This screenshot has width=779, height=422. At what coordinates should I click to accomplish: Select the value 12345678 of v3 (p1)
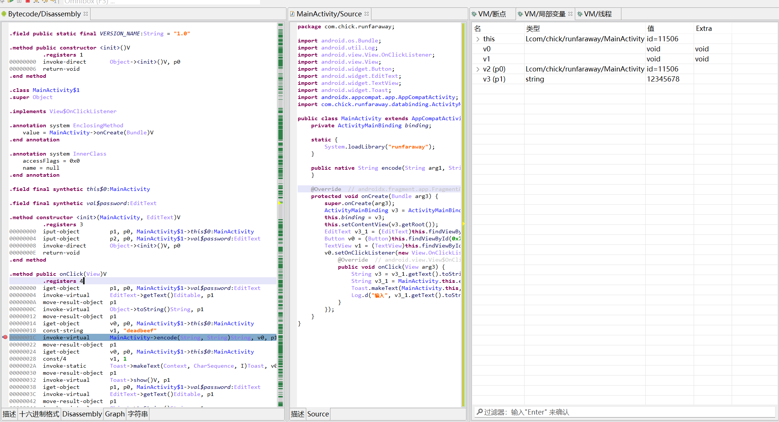tap(663, 79)
